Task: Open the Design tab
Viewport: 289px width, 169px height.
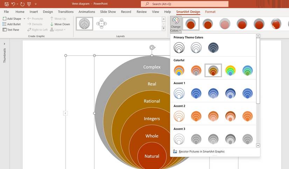Action: pos(48,12)
